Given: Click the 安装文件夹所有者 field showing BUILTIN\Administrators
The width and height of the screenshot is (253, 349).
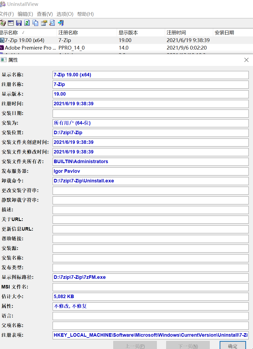Looking at the screenshot, I should [151, 162].
